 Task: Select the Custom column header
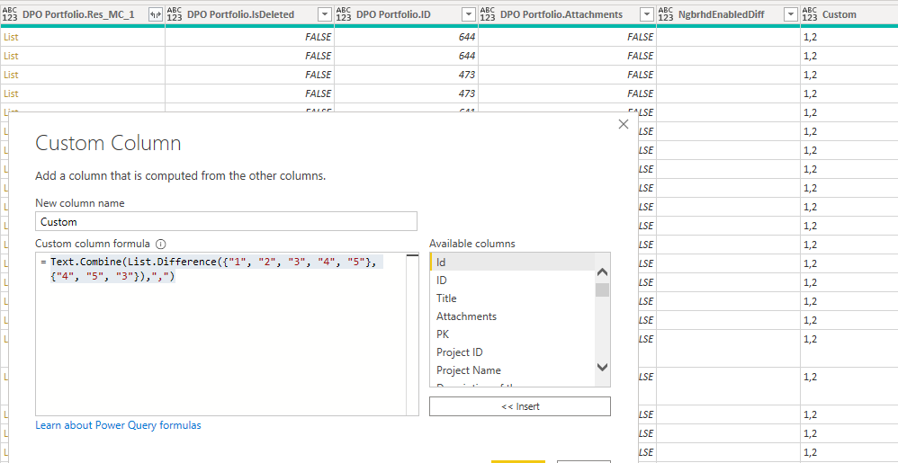839,15
